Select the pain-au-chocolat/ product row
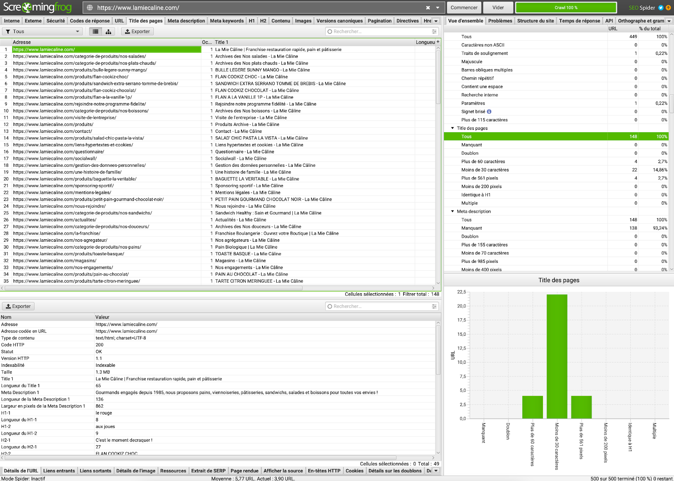674x481 pixels. tap(218, 274)
